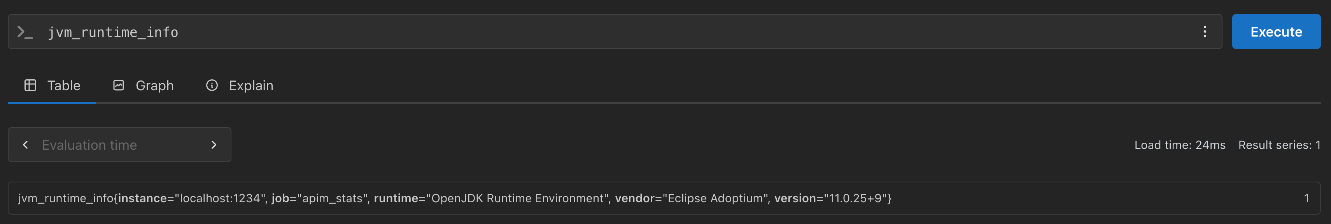Image resolution: width=1331 pixels, height=224 pixels.
Task: Click the query prompt terminal icon
Action: [25, 32]
